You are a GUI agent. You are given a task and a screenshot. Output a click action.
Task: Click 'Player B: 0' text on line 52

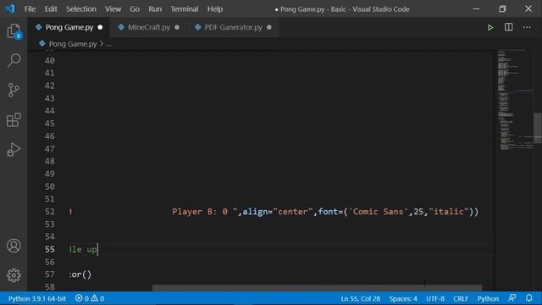pos(200,212)
